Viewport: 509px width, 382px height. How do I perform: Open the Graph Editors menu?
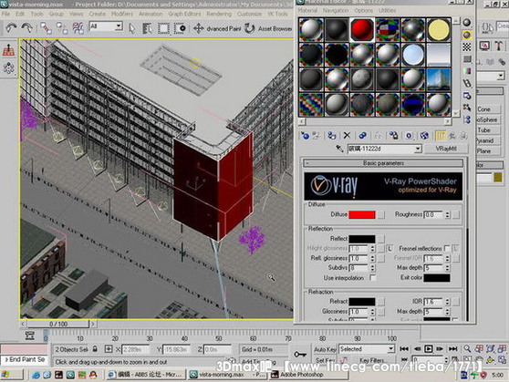pyautogui.click(x=184, y=14)
